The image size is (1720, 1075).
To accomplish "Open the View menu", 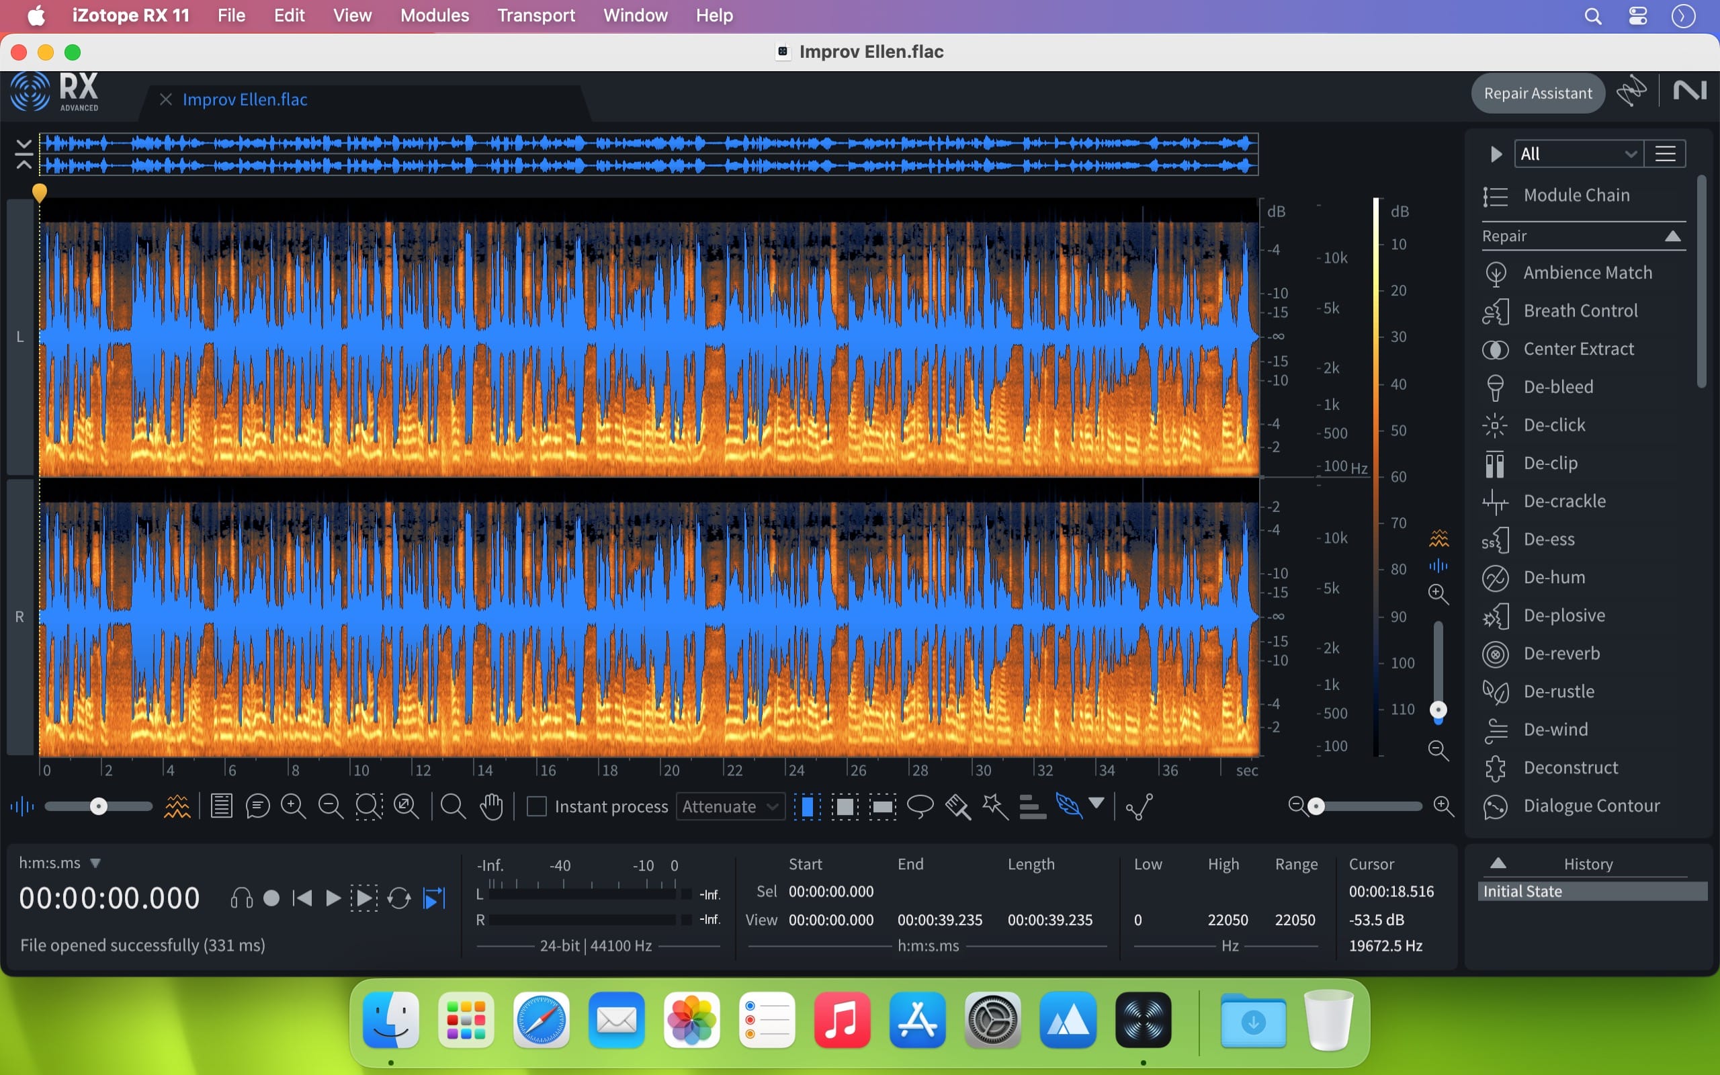I will (x=353, y=15).
